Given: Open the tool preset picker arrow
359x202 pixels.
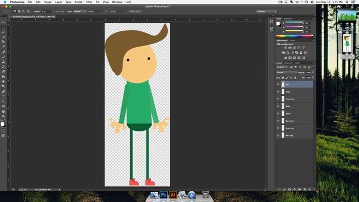Looking at the screenshot, I should [x=10, y=11].
